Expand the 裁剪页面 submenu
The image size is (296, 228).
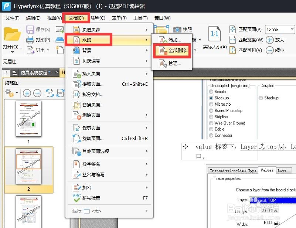coord(109,128)
